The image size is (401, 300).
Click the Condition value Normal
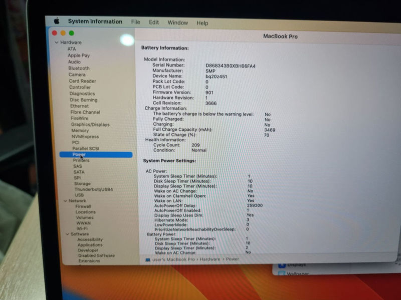(x=199, y=150)
